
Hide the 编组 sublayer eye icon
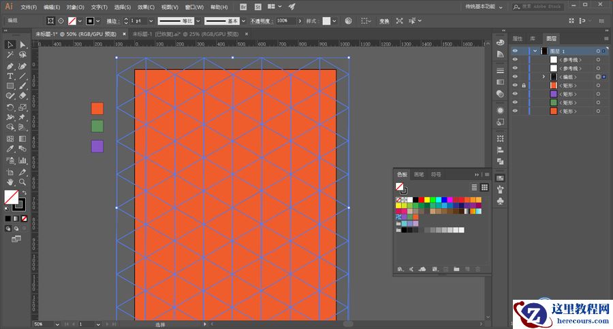(516, 77)
